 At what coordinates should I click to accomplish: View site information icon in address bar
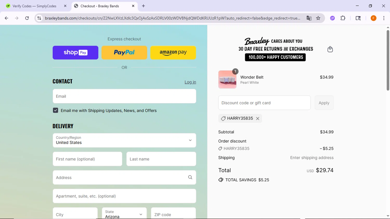39,18
